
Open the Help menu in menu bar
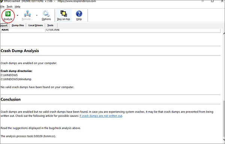[17, 7]
